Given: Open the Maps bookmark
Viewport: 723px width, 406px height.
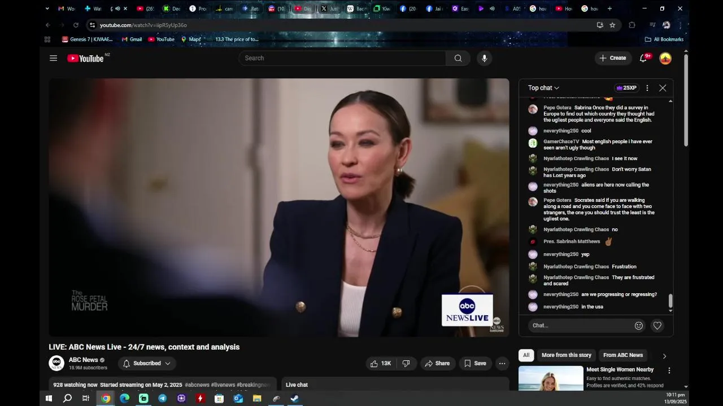Looking at the screenshot, I should [191, 39].
